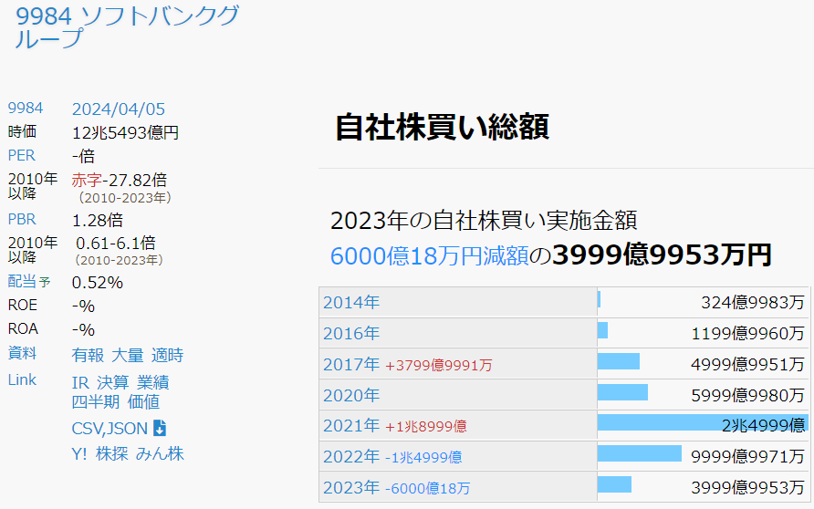Viewport: 814px width, 509px height.
Task: Click the 5999億9980万 value
Action: (747, 395)
